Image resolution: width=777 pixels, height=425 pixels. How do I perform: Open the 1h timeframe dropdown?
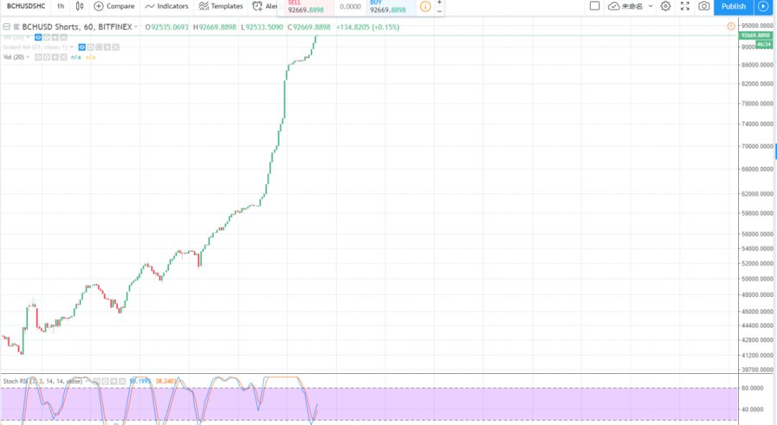(60, 6)
